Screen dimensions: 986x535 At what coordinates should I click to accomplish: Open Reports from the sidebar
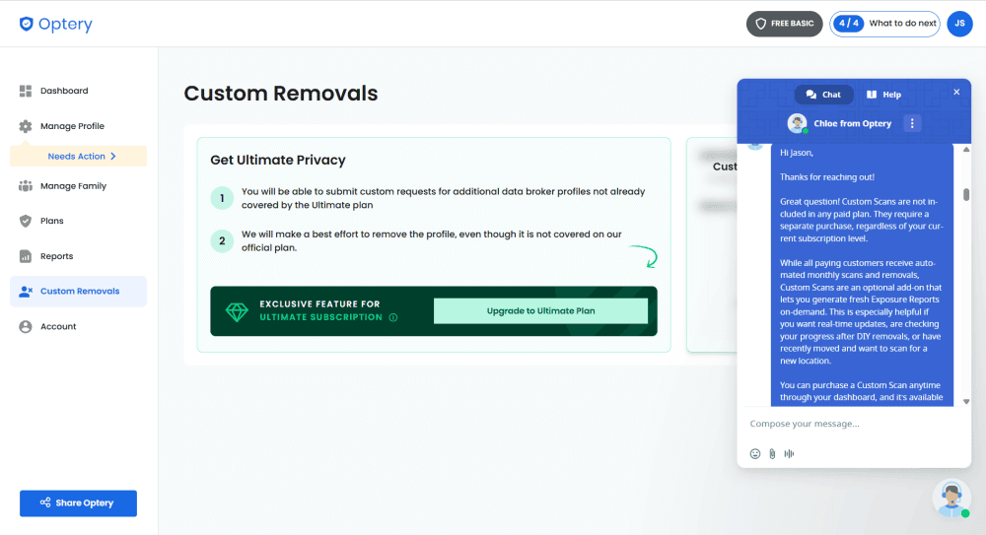[56, 256]
